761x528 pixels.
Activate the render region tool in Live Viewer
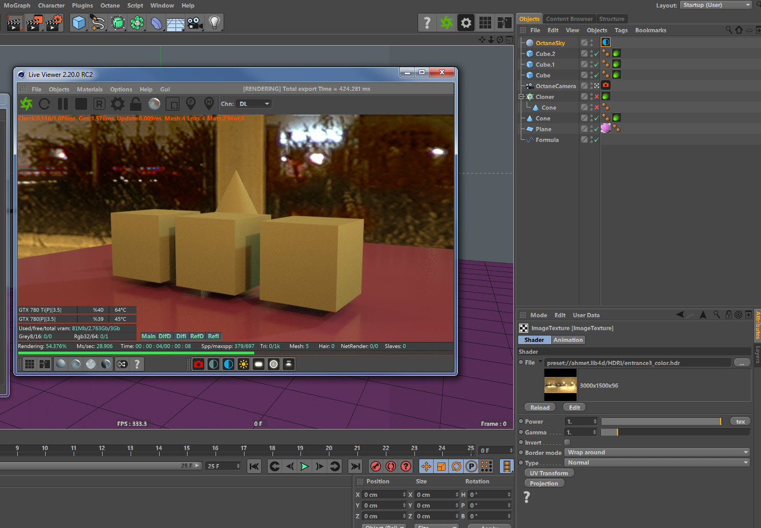tap(173, 104)
